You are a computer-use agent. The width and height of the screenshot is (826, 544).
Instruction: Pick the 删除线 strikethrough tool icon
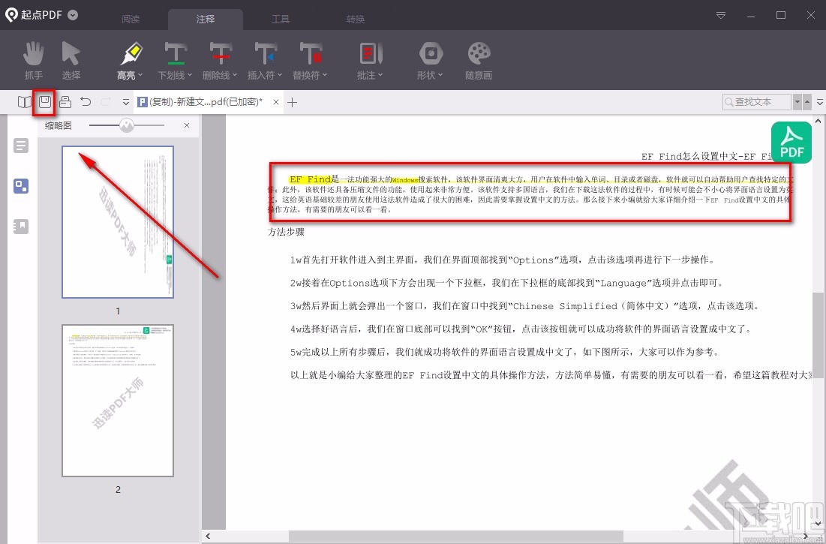click(x=221, y=54)
